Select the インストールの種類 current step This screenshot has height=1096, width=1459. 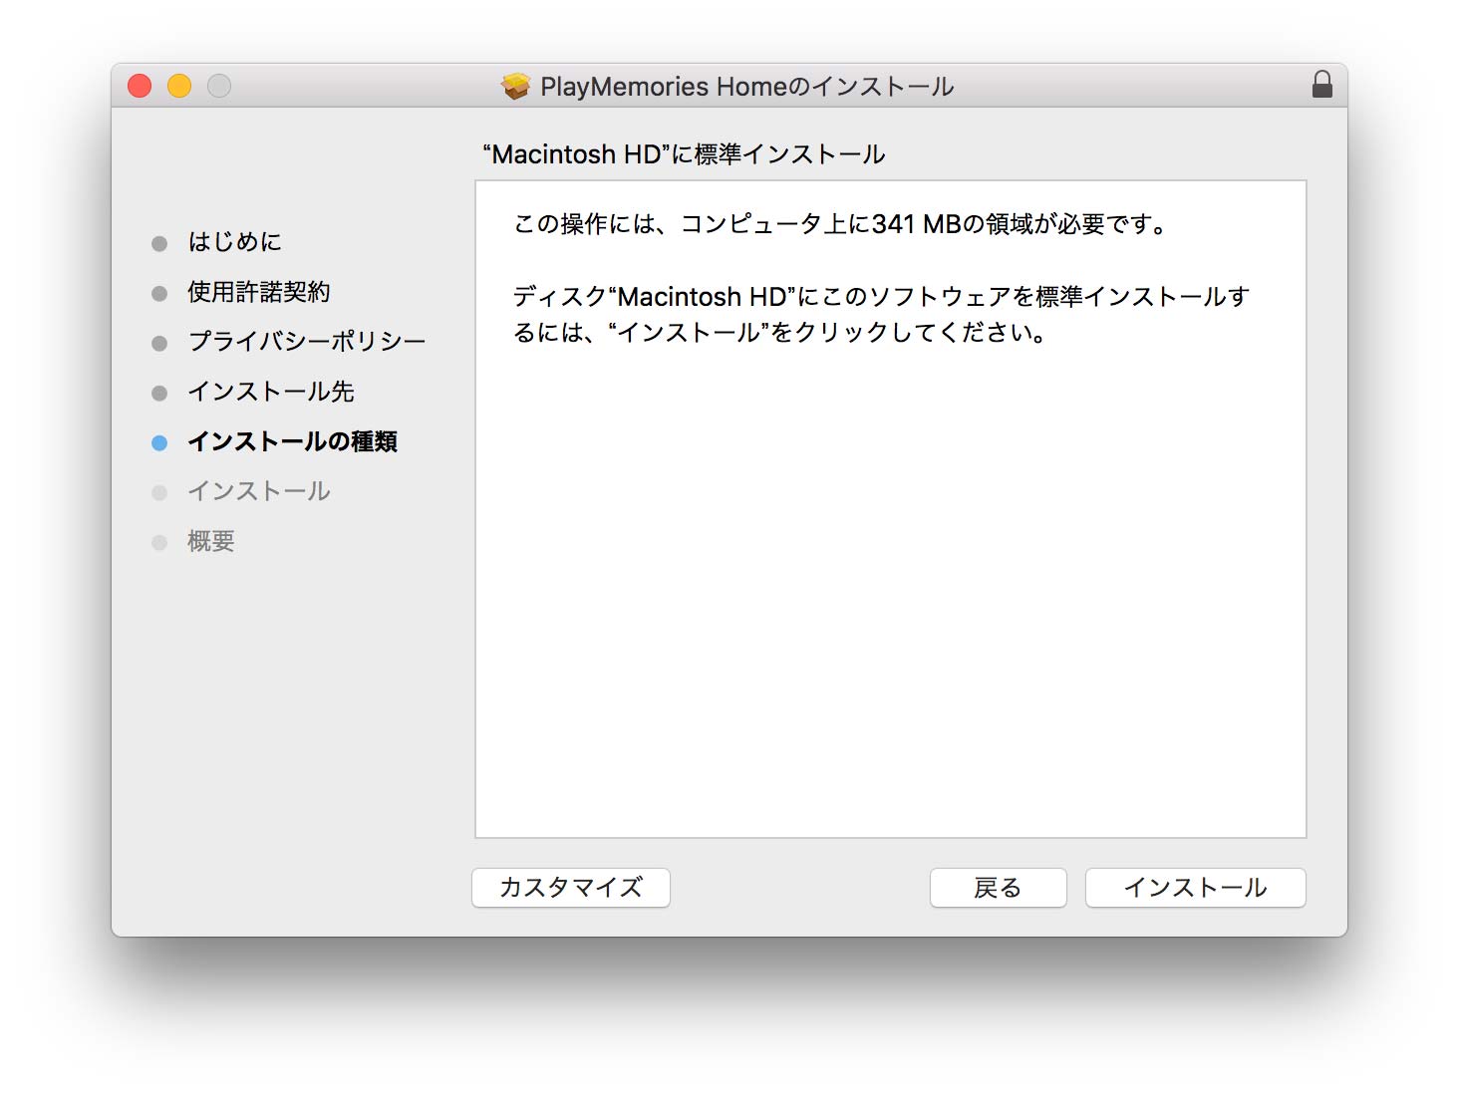click(x=292, y=441)
